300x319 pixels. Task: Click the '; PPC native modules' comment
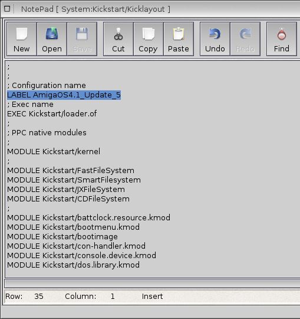coord(47,133)
